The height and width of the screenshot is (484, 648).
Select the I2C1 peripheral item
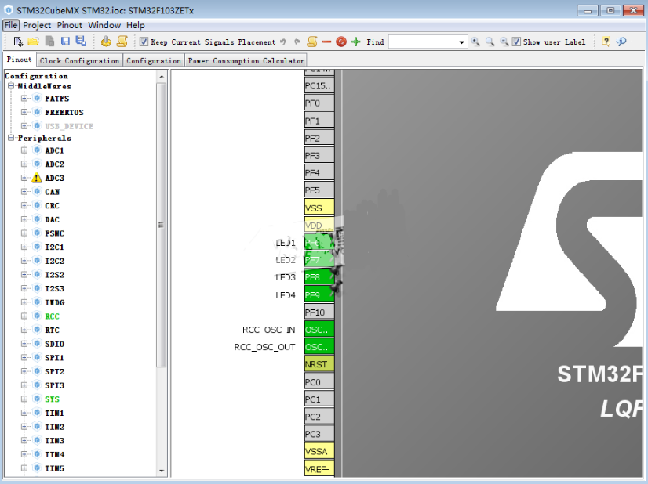(54, 247)
